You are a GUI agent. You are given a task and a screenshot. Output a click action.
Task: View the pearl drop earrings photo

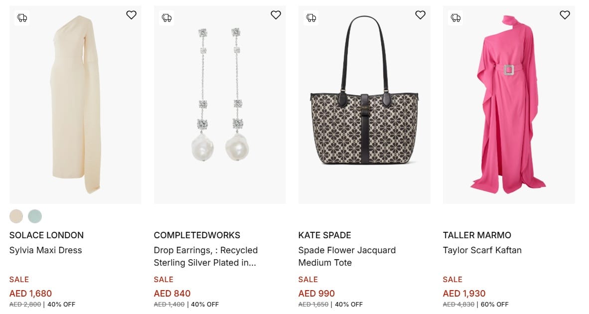(220, 105)
